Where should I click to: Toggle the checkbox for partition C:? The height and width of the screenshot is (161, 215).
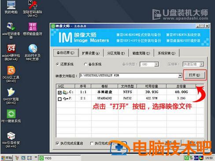(x=59, y=93)
